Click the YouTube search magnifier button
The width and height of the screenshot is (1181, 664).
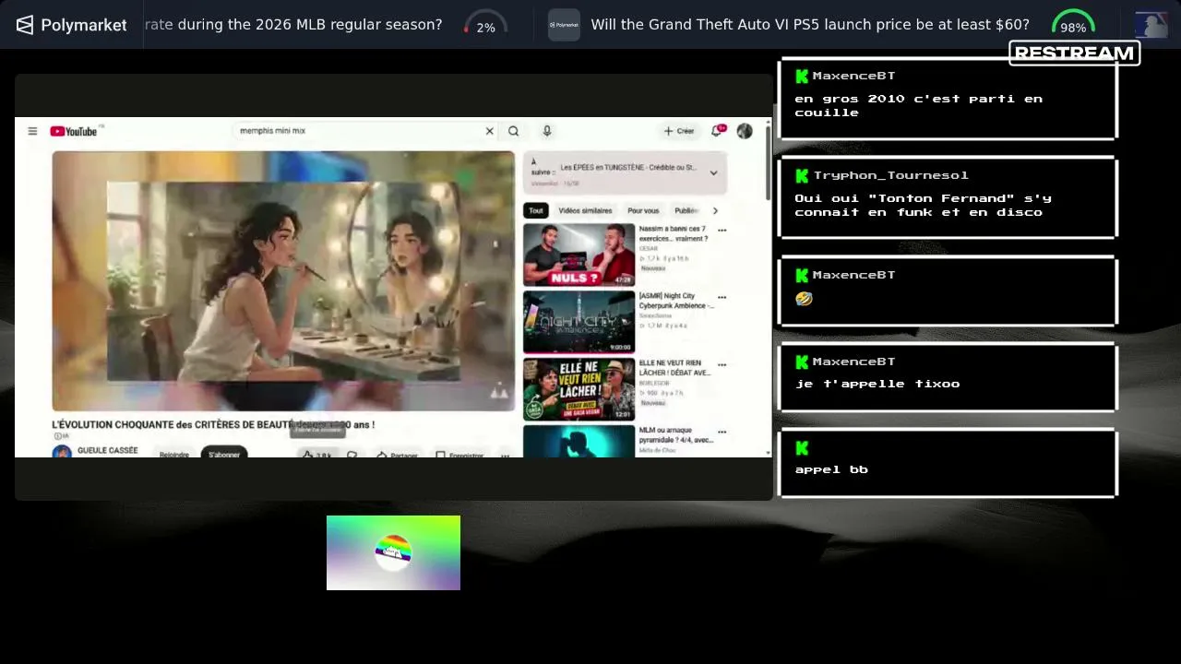[513, 131]
